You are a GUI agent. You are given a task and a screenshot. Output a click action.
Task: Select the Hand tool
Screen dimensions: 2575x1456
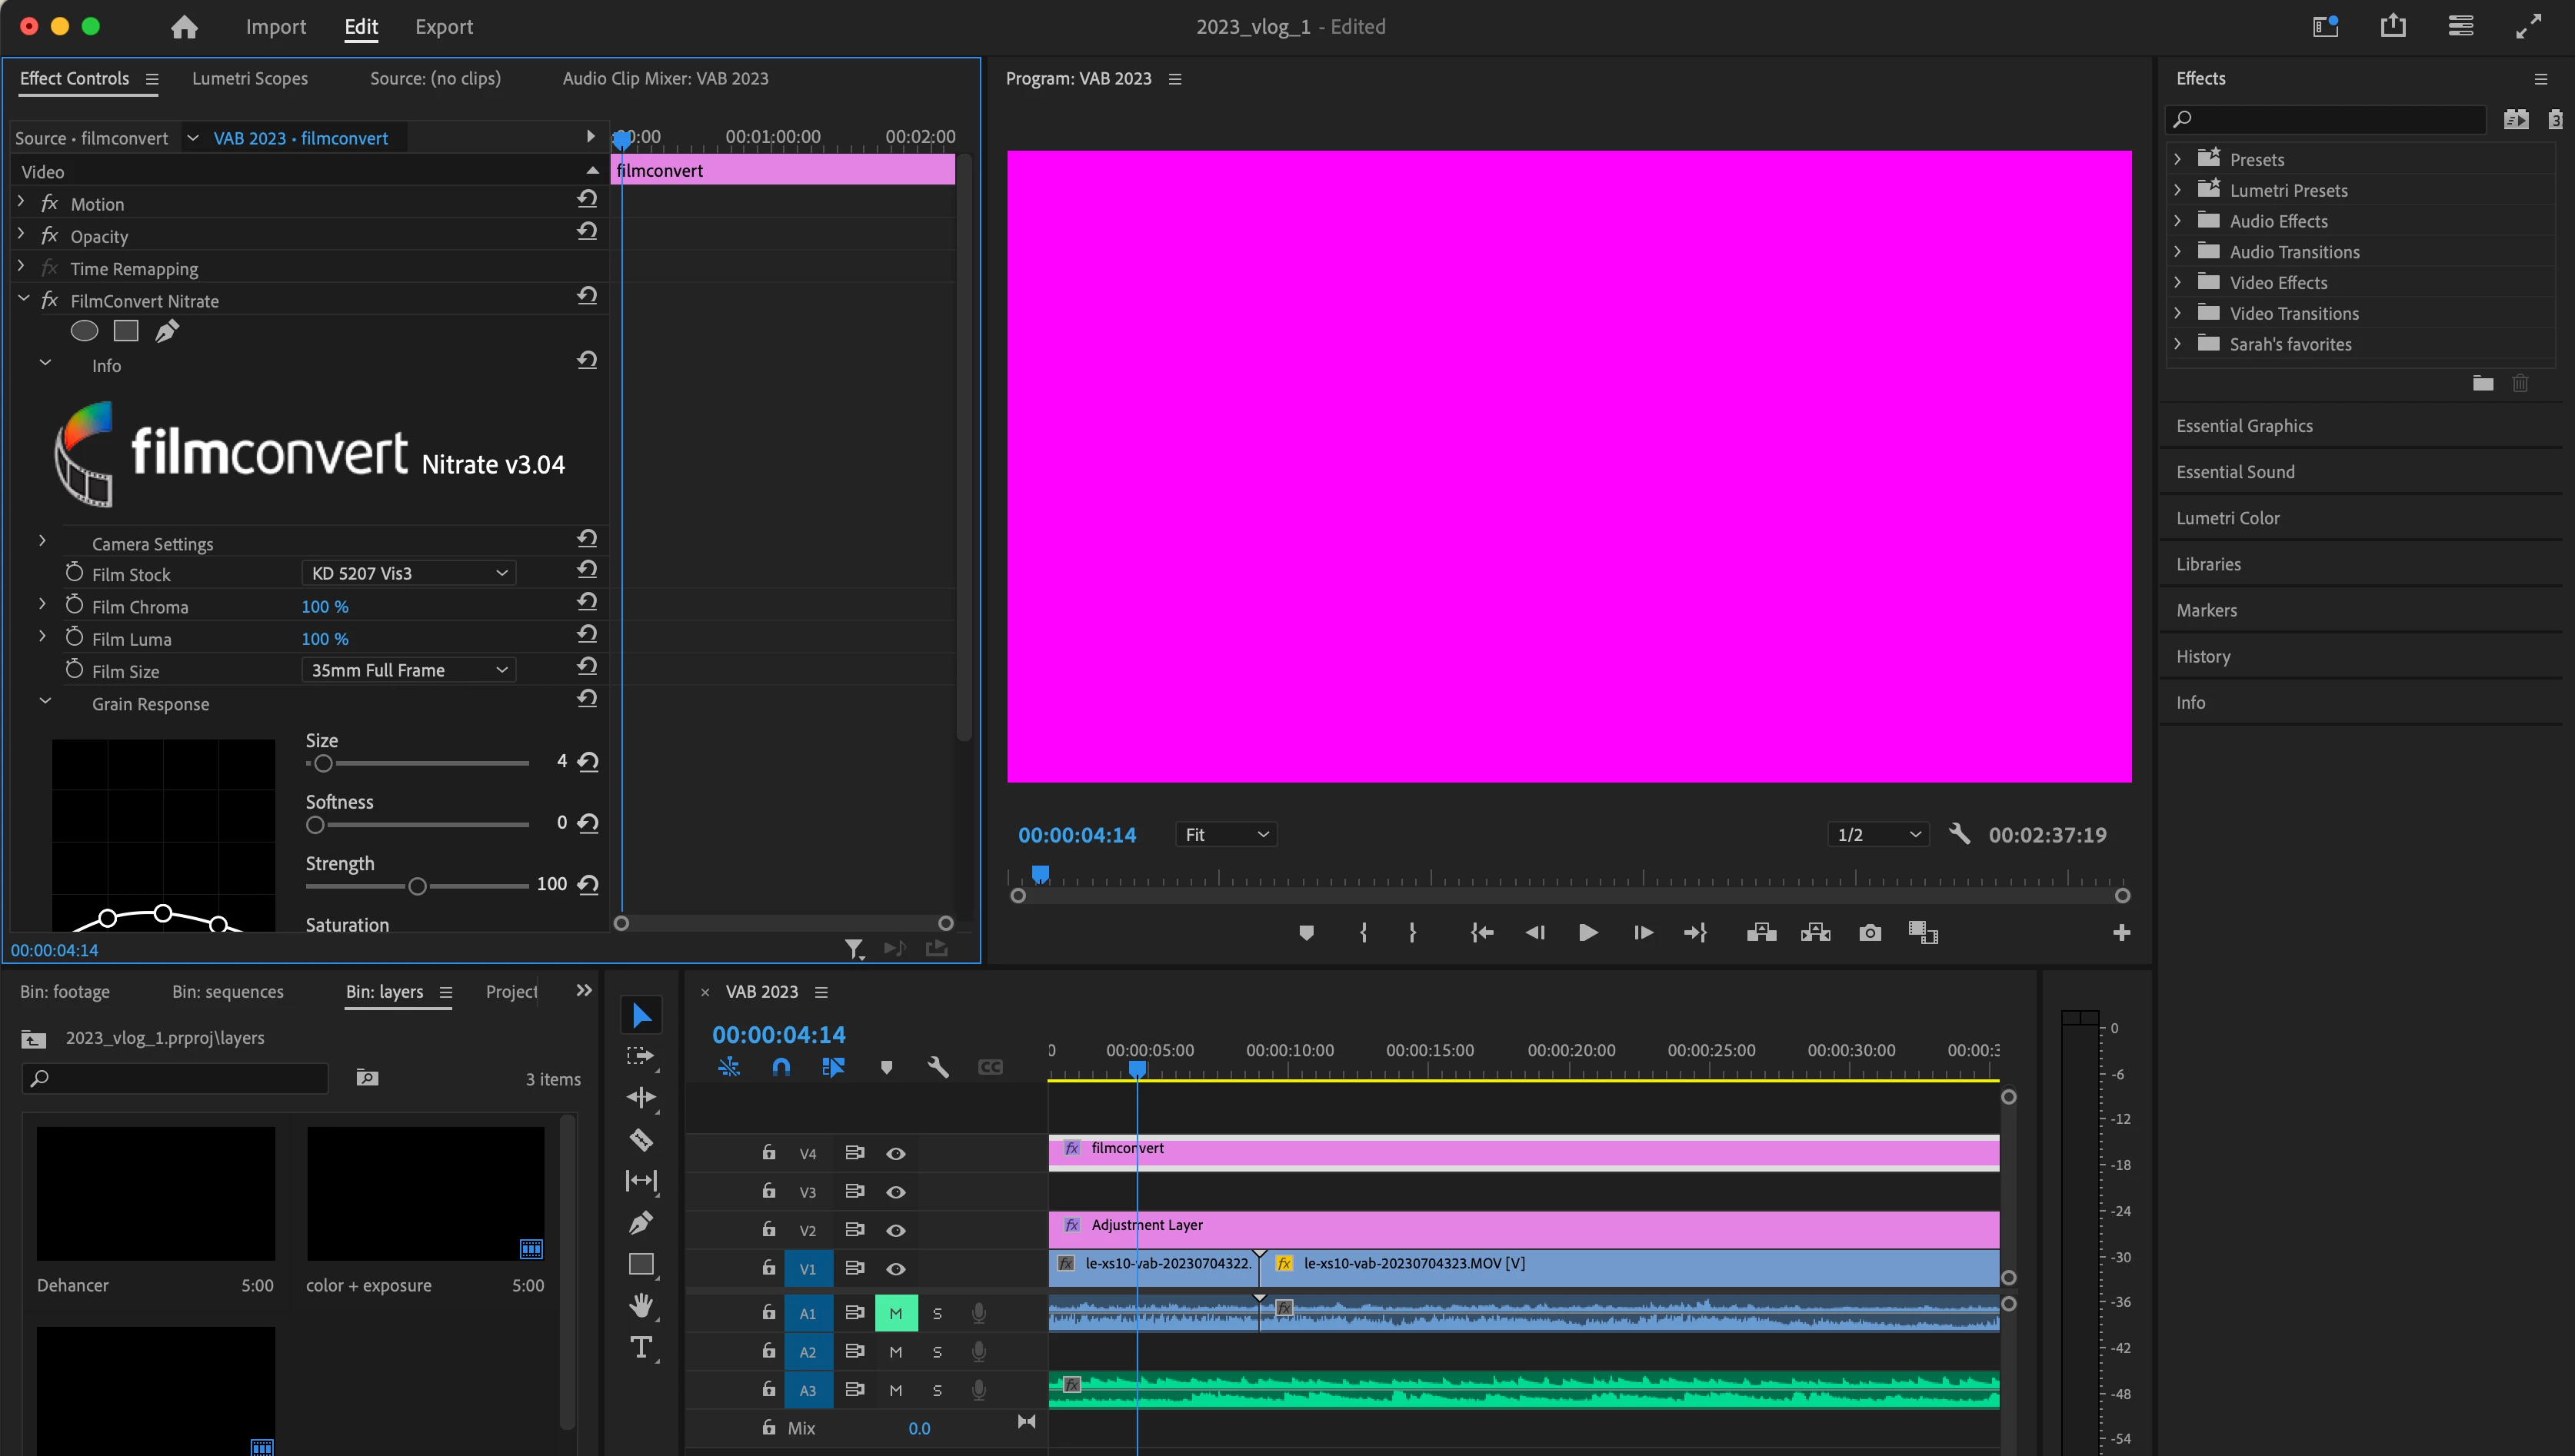tap(641, 1305)
